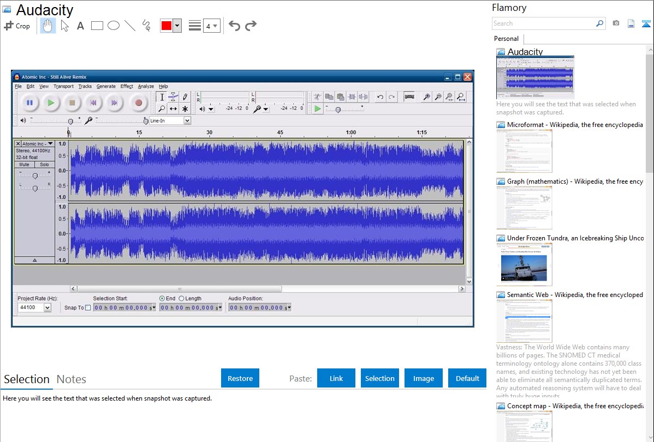Select the freehand scribble tool
The width and height of the screenshot is (654, 442).
click(x=146, y=26)
